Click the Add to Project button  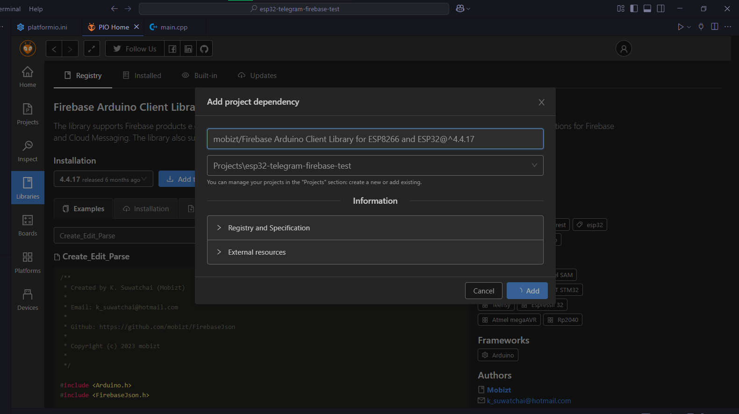click(177, 179)
